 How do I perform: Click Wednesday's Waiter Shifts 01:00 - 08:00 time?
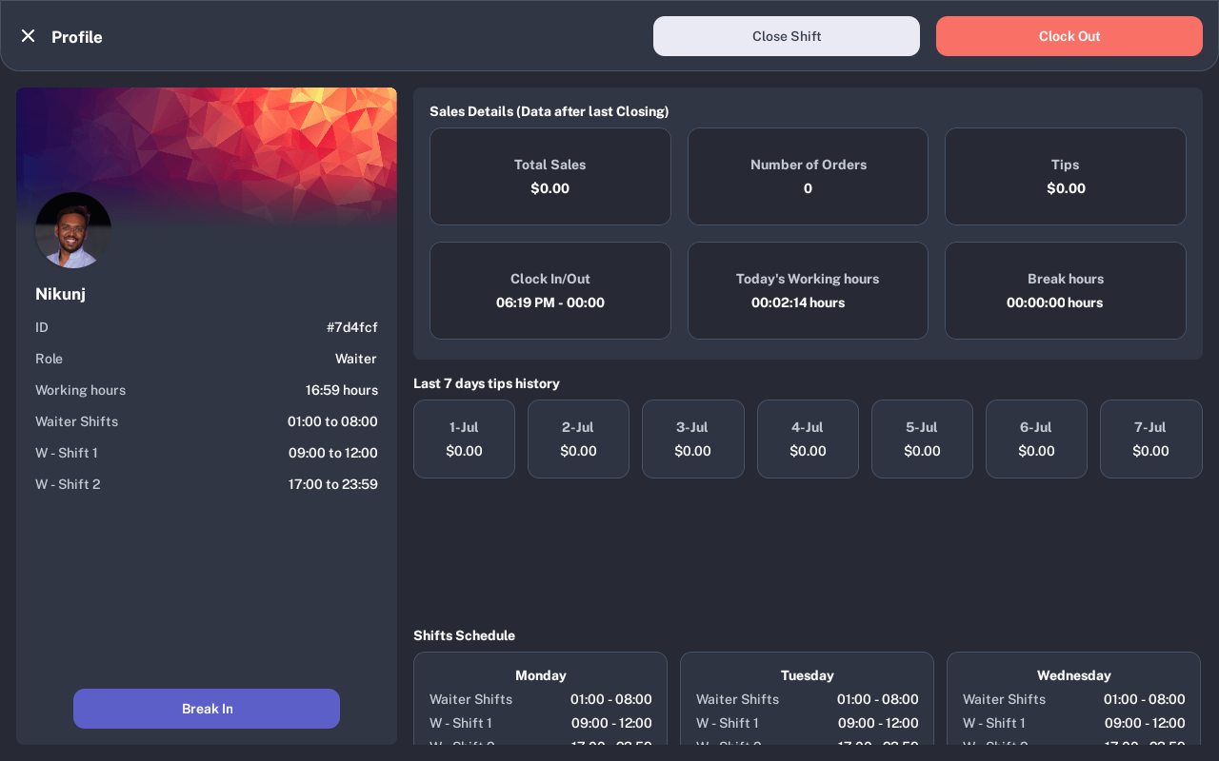pyautogui.click(x=1145, y=699)
